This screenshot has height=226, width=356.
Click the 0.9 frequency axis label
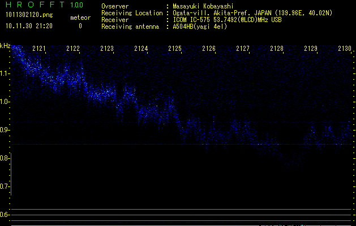click(5, 130)
